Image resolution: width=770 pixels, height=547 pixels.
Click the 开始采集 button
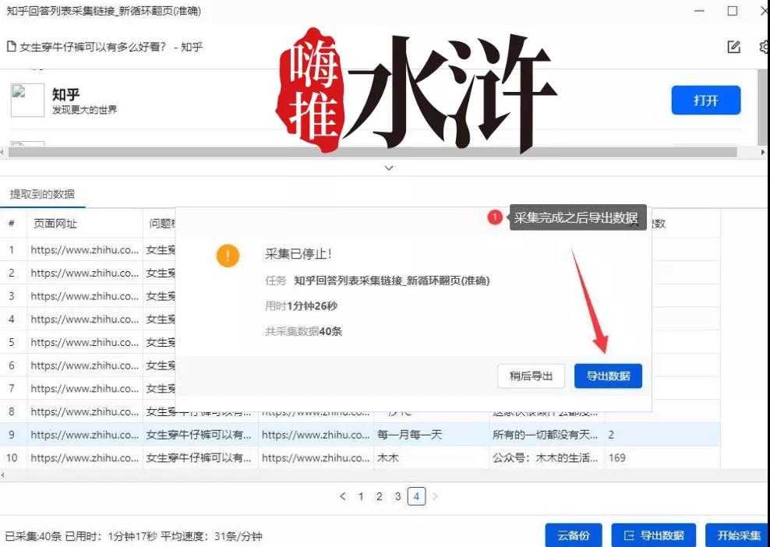(x=737, y=535)
